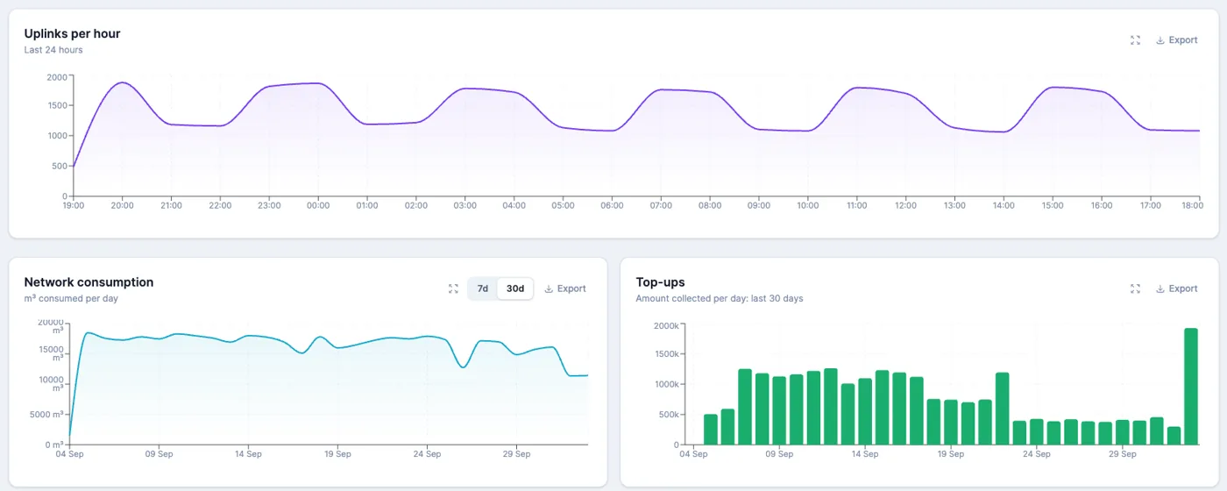1227x491 pixels.
Task: Click the tallest Top-ups bar on the far right
Action: [x=1190, y=387]
